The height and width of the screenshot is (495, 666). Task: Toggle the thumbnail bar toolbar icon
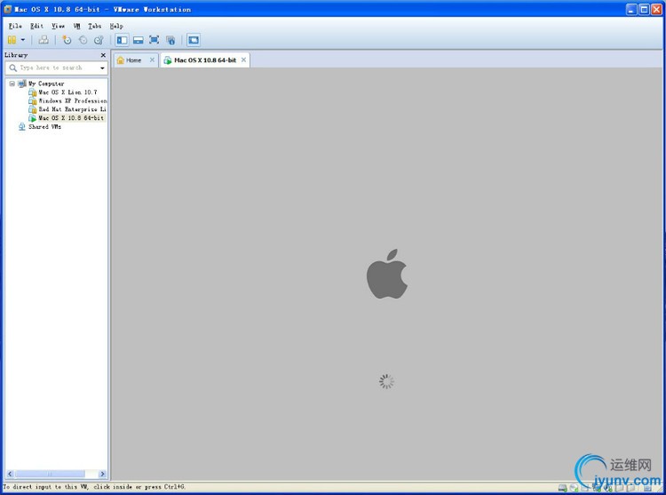(x=138, y=40)
